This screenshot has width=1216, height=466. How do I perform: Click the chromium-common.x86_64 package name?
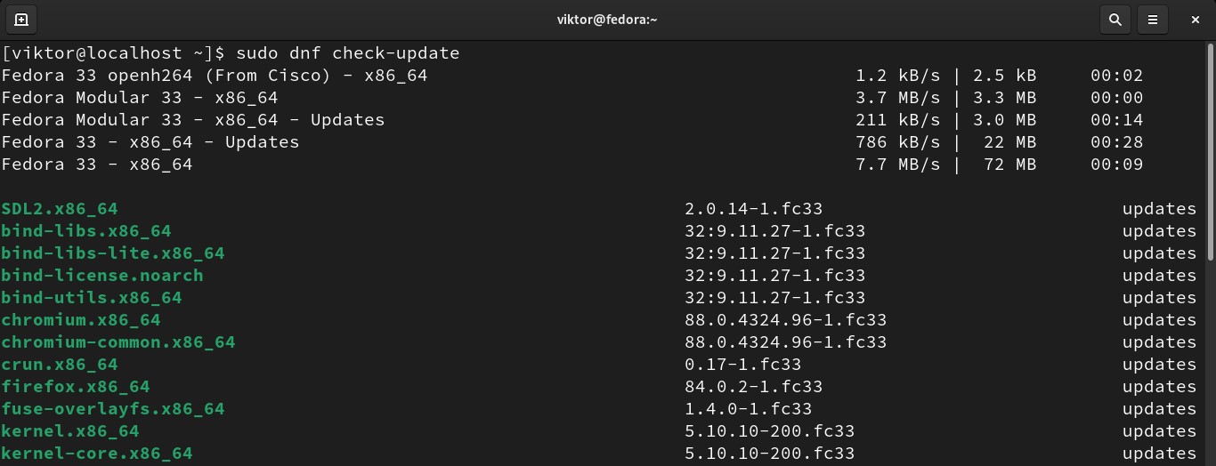pos(118,342)
